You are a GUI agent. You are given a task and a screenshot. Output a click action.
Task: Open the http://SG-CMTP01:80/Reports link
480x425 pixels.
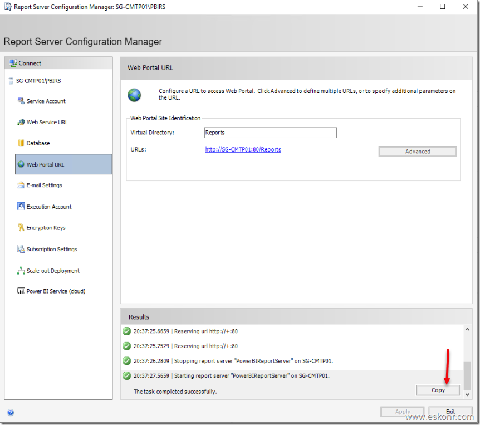click(243, 149)
